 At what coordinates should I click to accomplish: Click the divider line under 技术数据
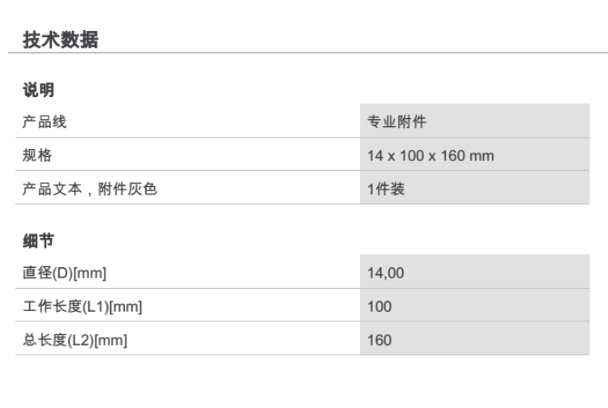(308, 53)
